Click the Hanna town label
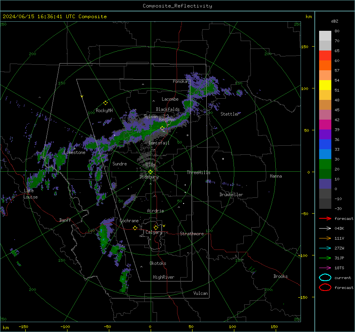 276,176
